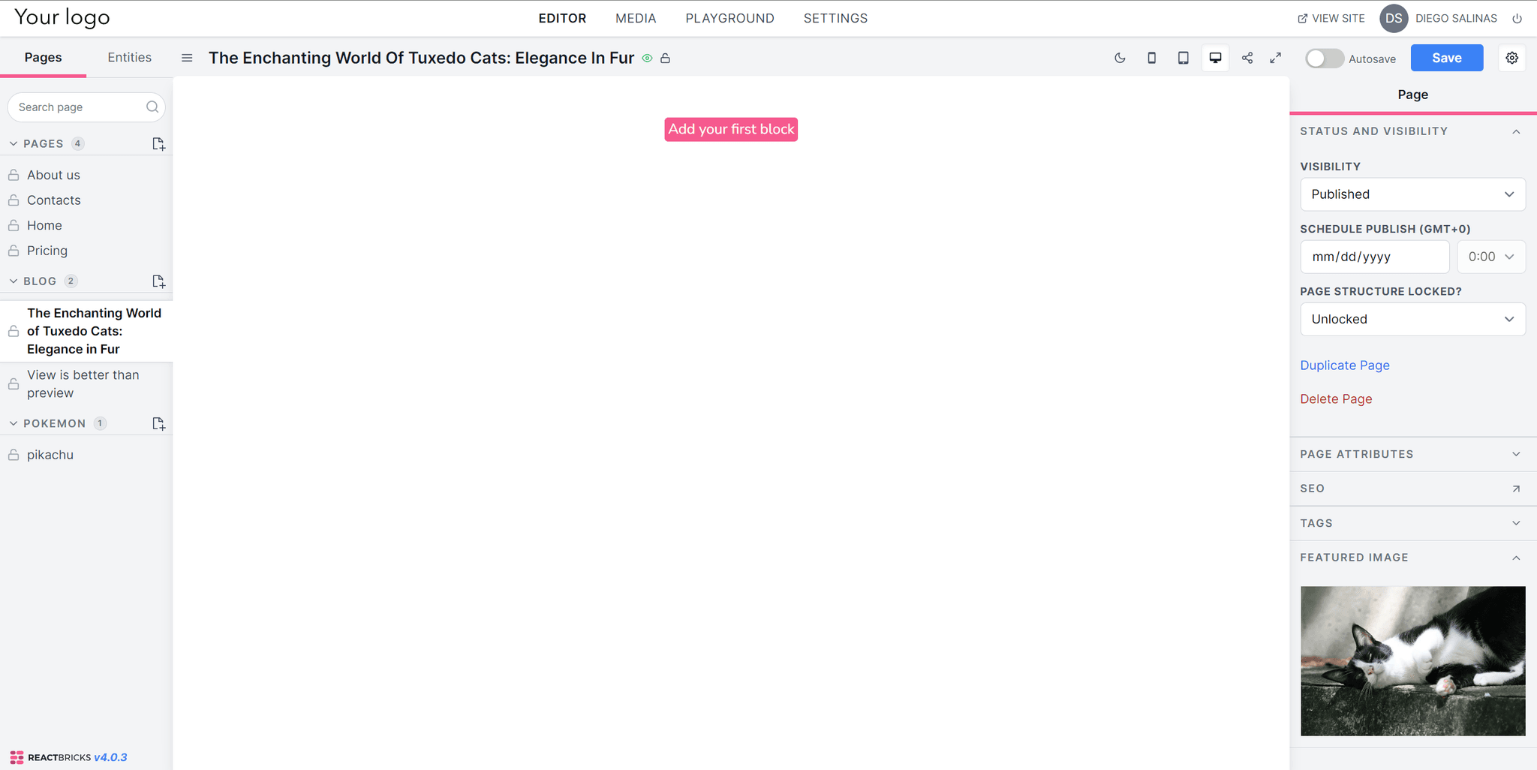Open settings gear next to Save

point(1512,58)
